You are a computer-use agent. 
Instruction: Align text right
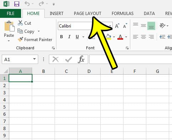151,37
